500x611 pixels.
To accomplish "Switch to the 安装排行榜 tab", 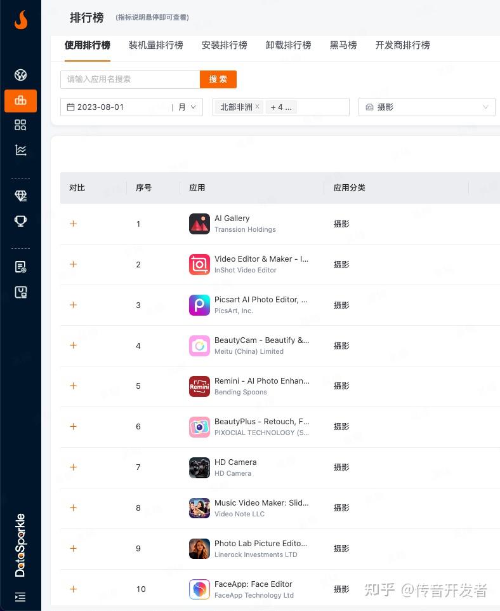I will point(224,45).
